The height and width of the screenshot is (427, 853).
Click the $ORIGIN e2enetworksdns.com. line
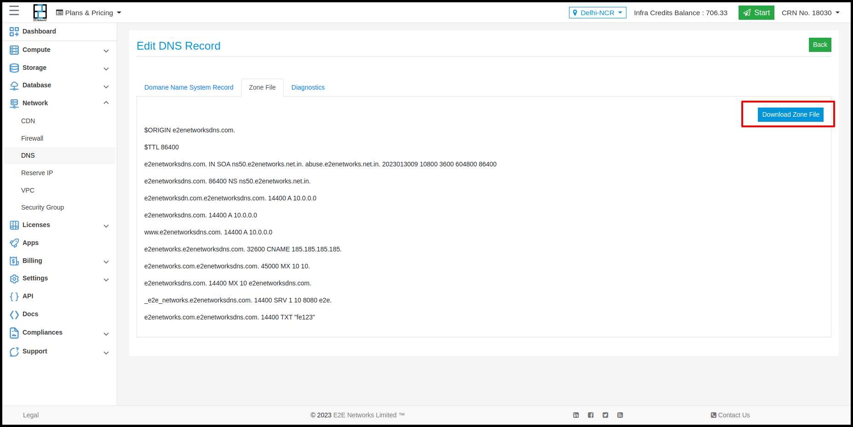(189, 130)
